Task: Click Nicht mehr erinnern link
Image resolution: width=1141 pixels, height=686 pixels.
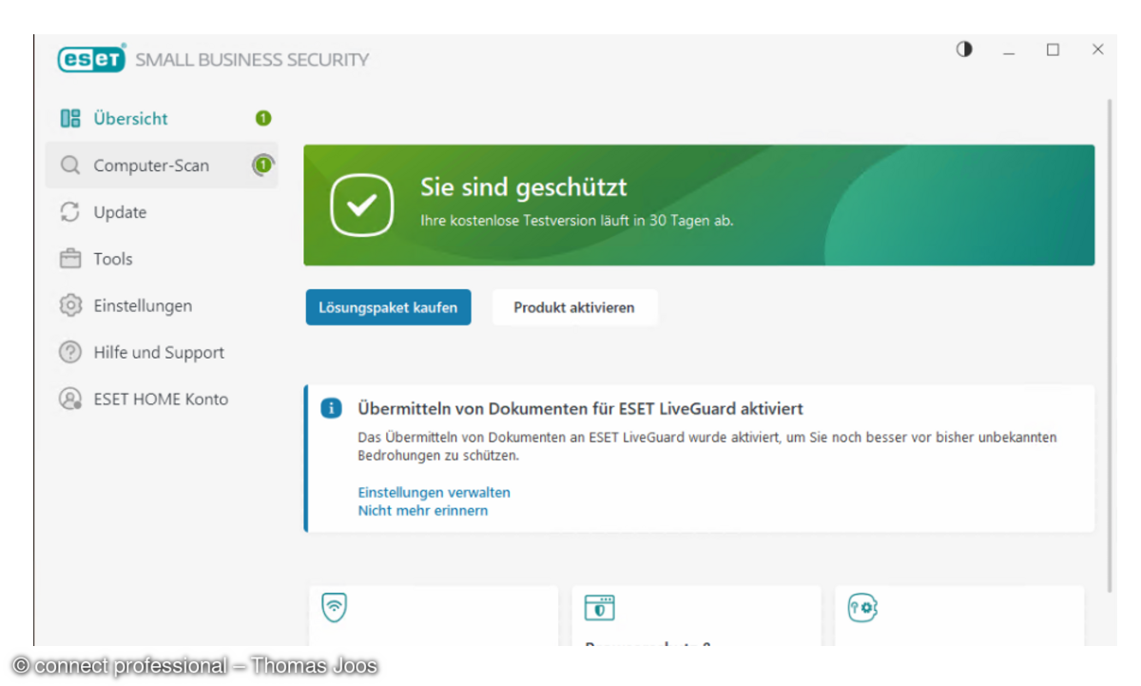Action: (423, 511)
